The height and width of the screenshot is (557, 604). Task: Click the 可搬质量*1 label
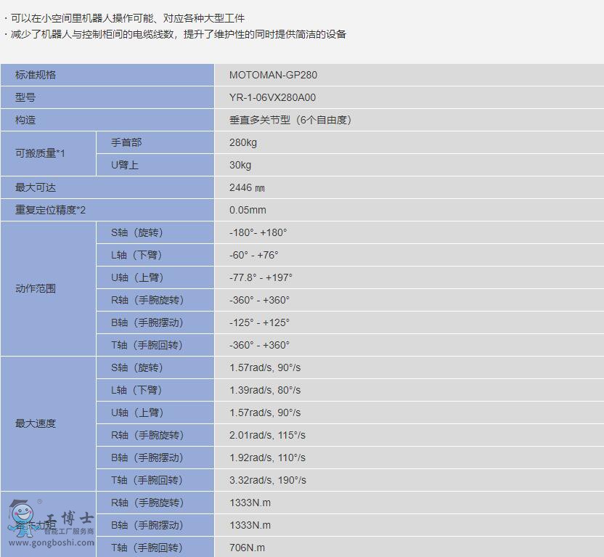pyautogui.click(x=40, y=153)
